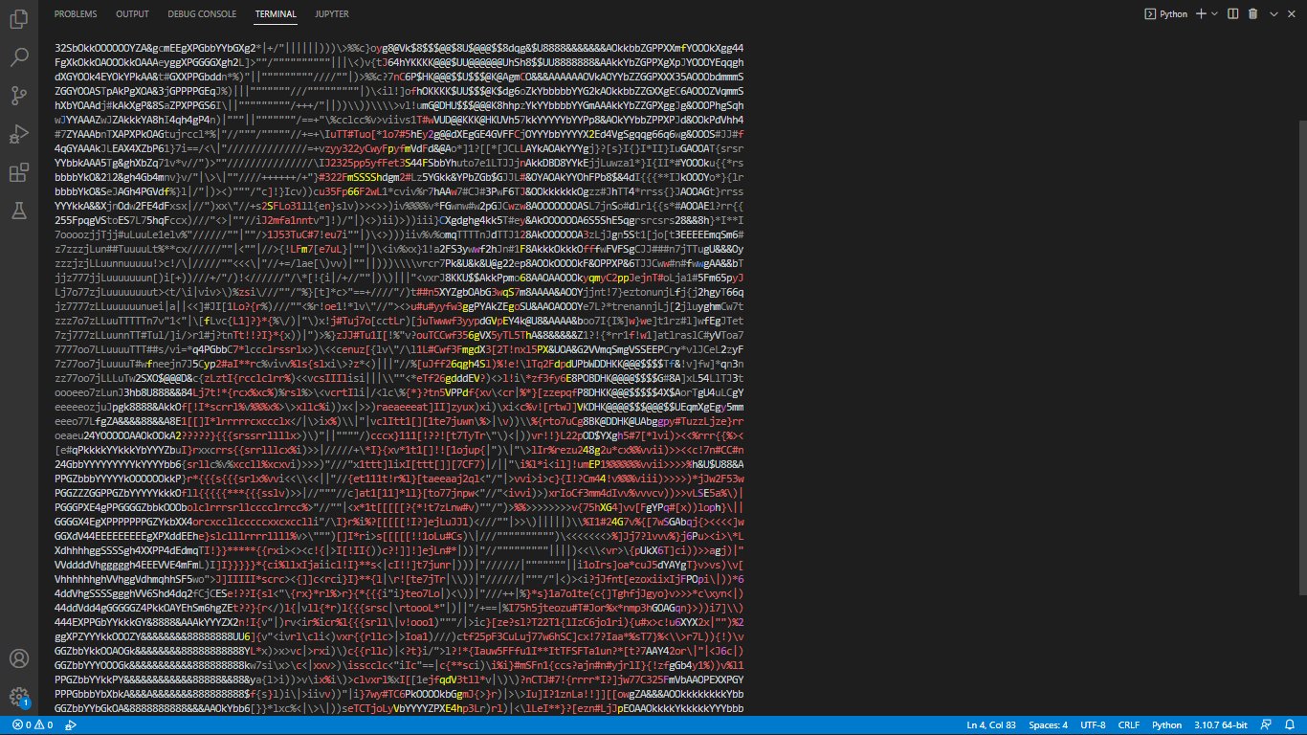The image size is (1307, 735).
Task: Open the Testing flask view
Action: coord(18,210)
